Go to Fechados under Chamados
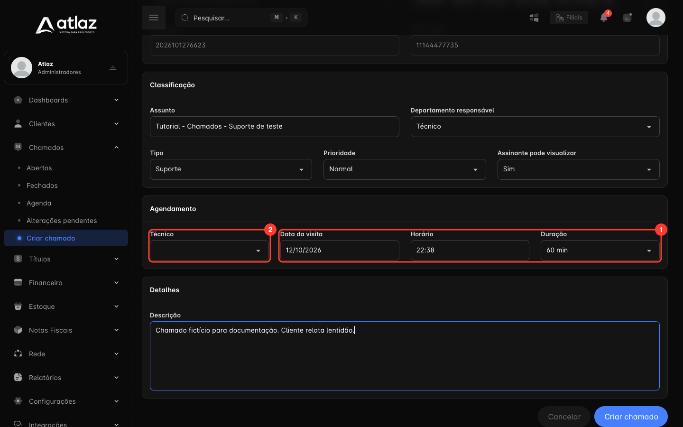Screen dimensions: 683x427 42,186
